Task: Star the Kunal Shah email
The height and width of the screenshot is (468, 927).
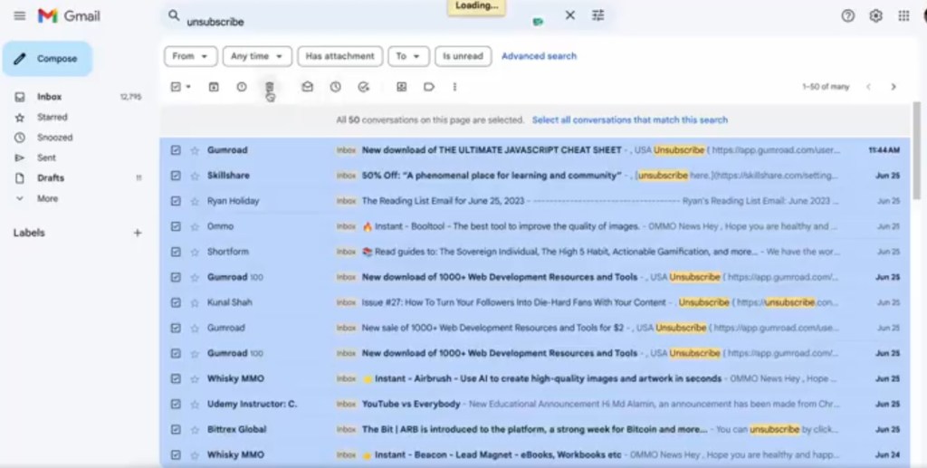Action: click(195, 302)
